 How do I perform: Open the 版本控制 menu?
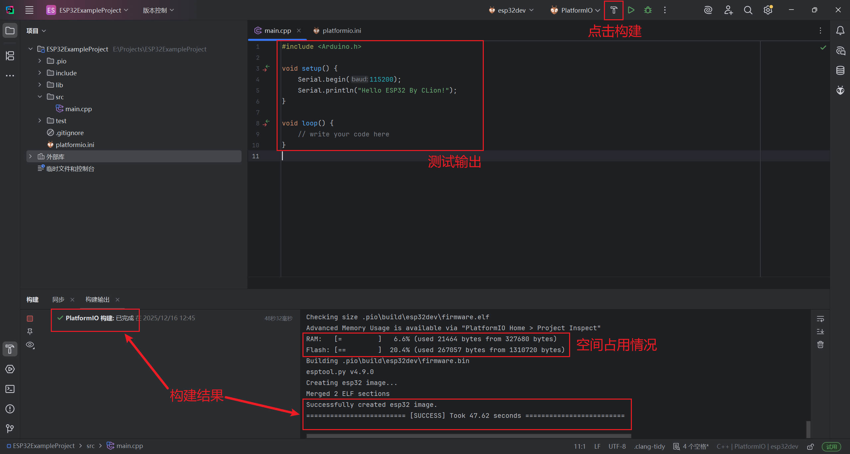158,10
